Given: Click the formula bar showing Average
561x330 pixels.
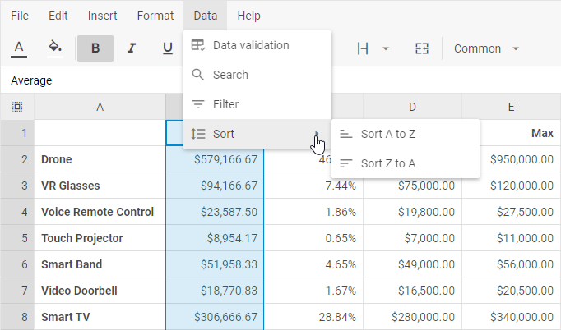Looking at the screenshot, I should tap(280, 80).
